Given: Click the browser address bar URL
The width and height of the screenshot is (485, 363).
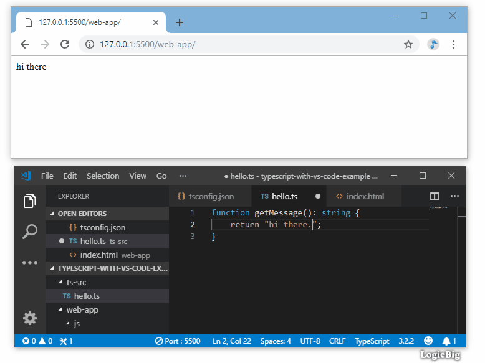Looking at the screenshot, I should pyautogui.click(x=148, y=44).
